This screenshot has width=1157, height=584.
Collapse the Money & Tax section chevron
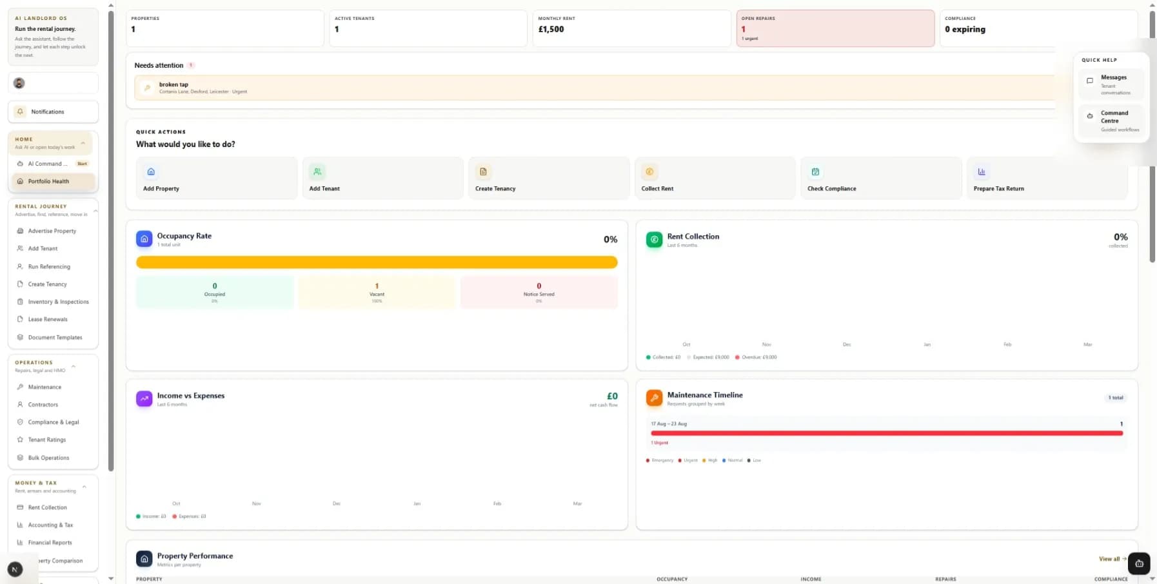pos(84,487)
